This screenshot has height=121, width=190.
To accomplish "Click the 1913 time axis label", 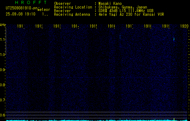I will 57,26.
